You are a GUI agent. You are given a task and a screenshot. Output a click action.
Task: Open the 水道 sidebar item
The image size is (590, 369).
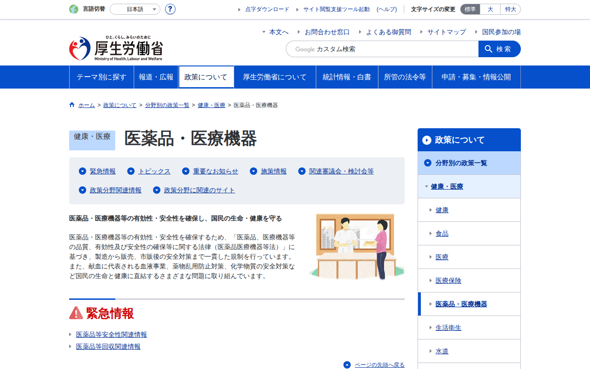pyautogui.click(x=469, y=351)
